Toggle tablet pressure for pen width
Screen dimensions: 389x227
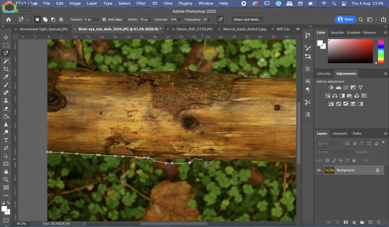point(220,19)
